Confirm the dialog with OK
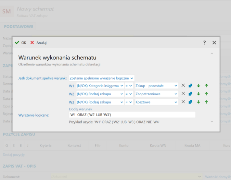231x180 pixels. (21, 43)
